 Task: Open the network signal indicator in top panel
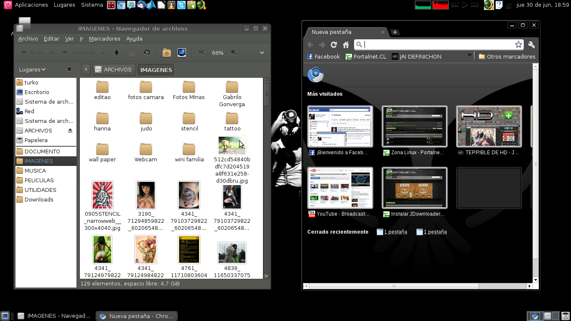coord(509,5)
